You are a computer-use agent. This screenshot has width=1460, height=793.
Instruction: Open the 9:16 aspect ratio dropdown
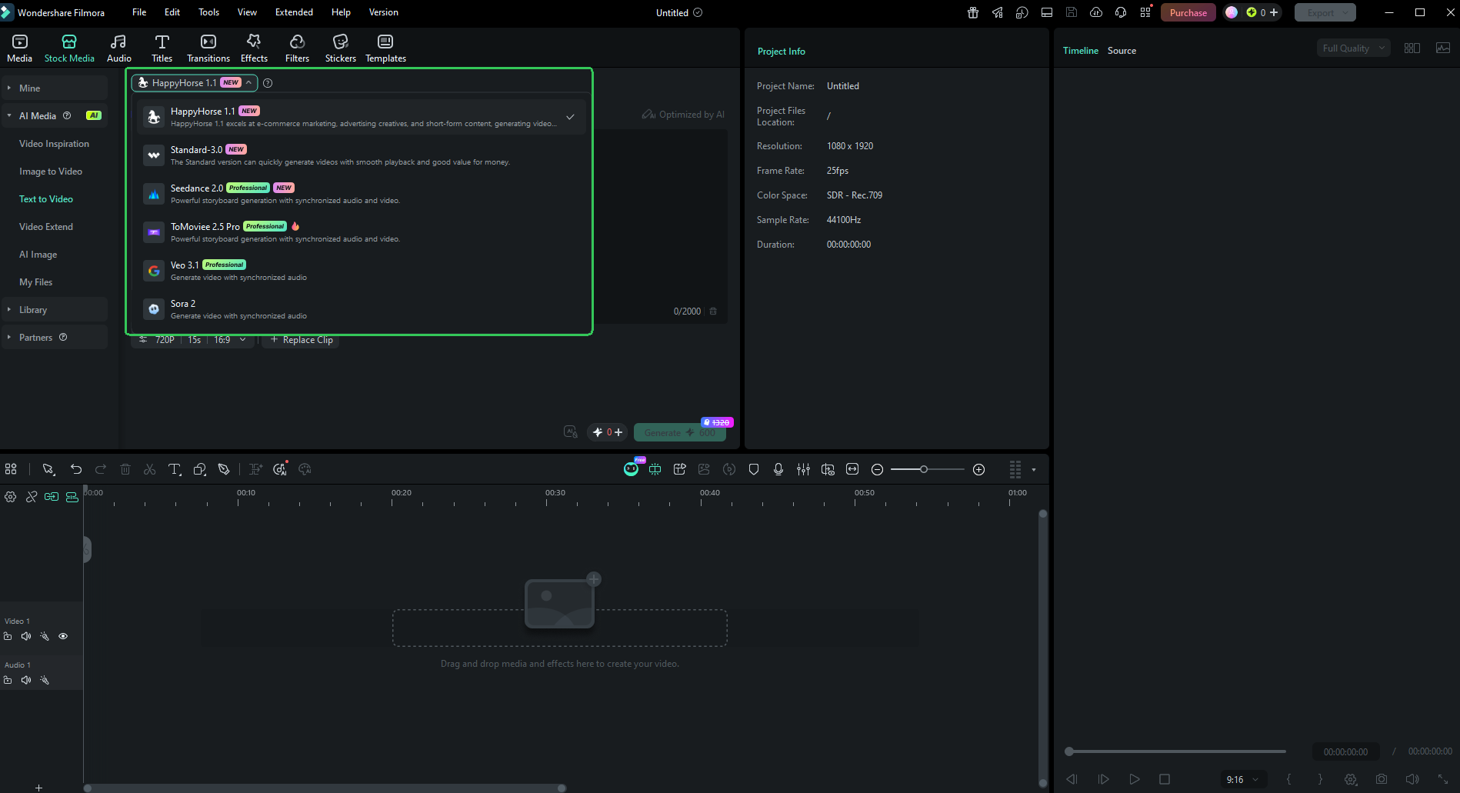[x=1242, y=779]
